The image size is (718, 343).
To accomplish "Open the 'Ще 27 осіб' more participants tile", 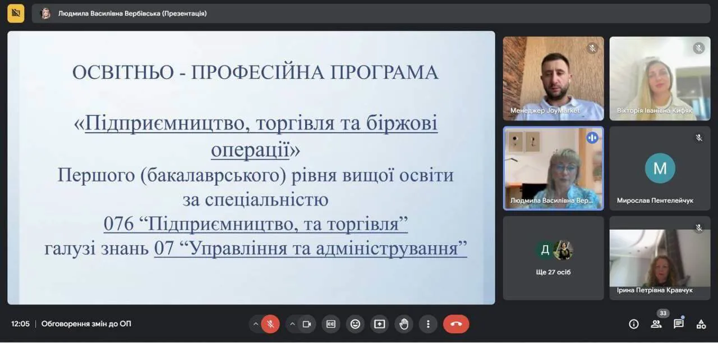I will 553,258.
